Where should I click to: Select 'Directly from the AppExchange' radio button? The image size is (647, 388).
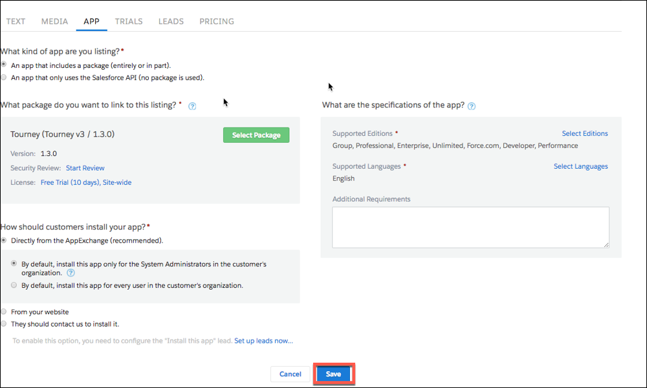point(4,240)
